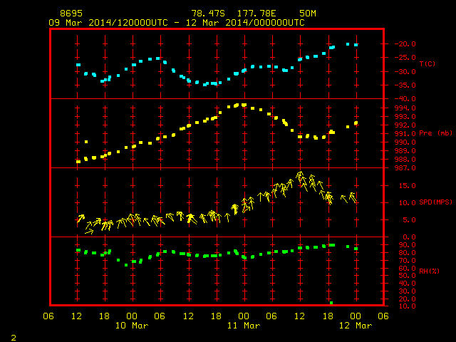456x342 pixels.
Task: Click the Pre (mb) pressure axis label
Action: [x=435, y=133]
